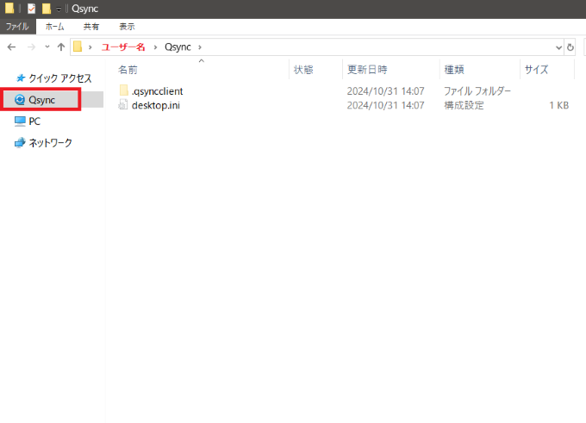Click the properties checkmark icon in title bar
Viewport: 586px width, 423px height.
coord(32,9)
